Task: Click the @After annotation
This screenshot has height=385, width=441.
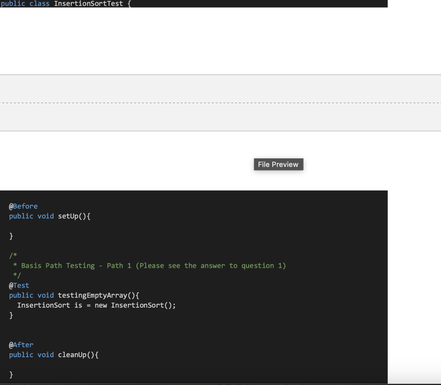Action: click(x=21, y=345)
